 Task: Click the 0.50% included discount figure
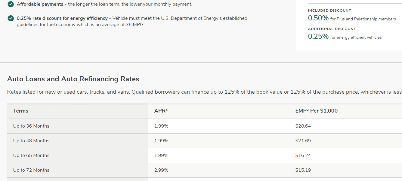pos(318,18)
